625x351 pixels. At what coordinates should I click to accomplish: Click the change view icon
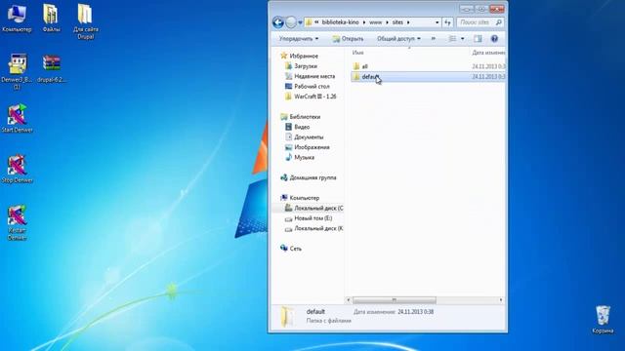452,39
